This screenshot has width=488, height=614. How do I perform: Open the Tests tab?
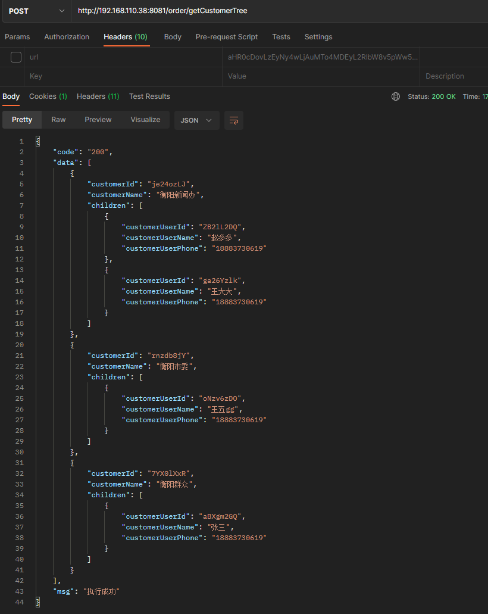pyautogui.click(x=281, y=37)
